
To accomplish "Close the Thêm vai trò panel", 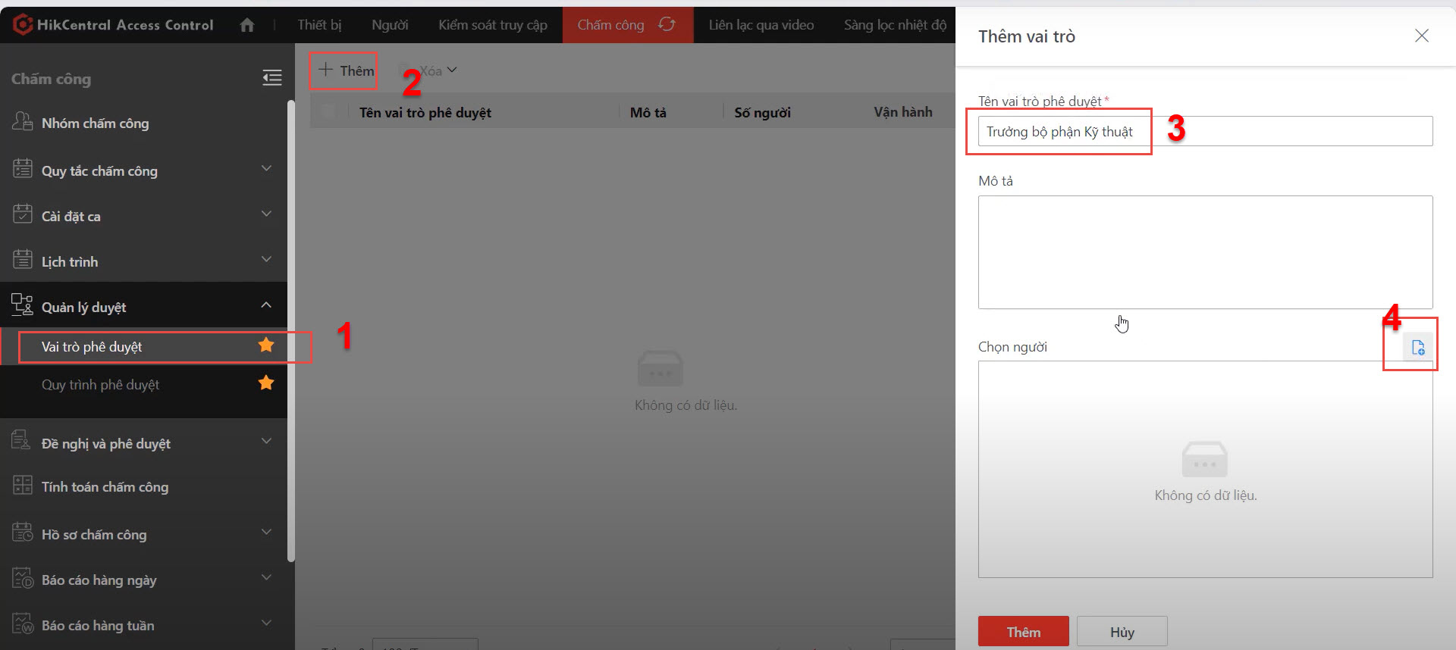I will [1421, 36].
